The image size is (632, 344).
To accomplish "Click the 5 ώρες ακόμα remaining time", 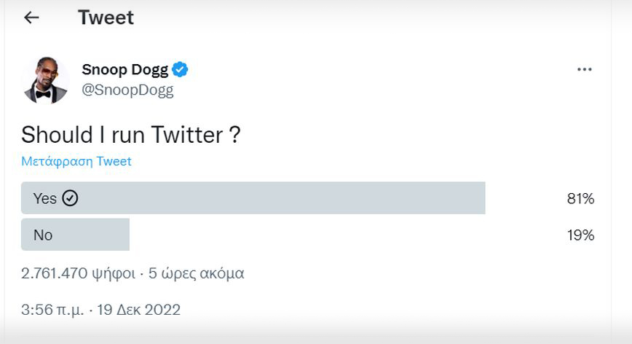I will [x=197, y=273].
